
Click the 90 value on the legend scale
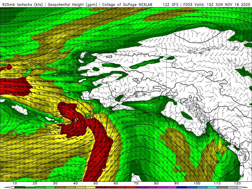click(177, 183)
